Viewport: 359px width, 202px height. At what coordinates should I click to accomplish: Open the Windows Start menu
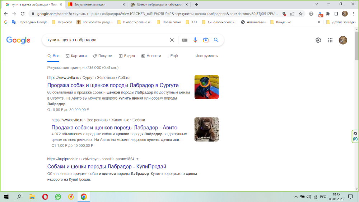click(x=6, y=197)
